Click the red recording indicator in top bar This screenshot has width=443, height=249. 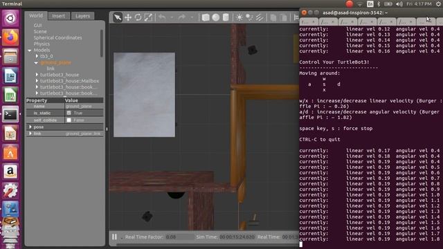tap(350, 4)
